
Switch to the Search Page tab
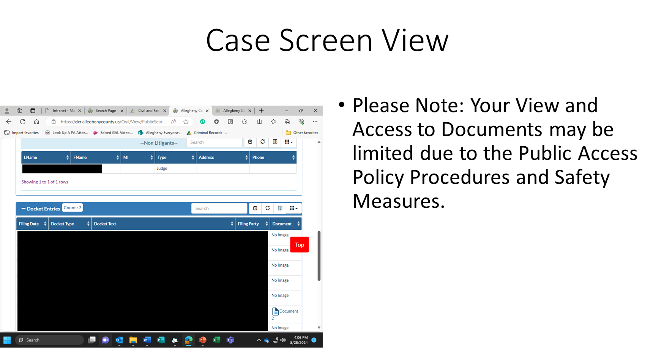106,111
